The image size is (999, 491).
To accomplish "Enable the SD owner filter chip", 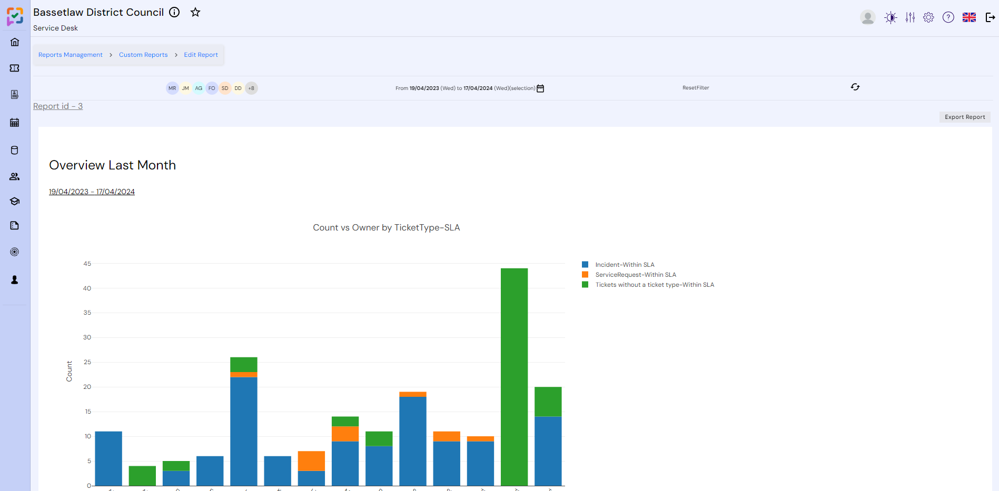I will (x=225, y=88).
